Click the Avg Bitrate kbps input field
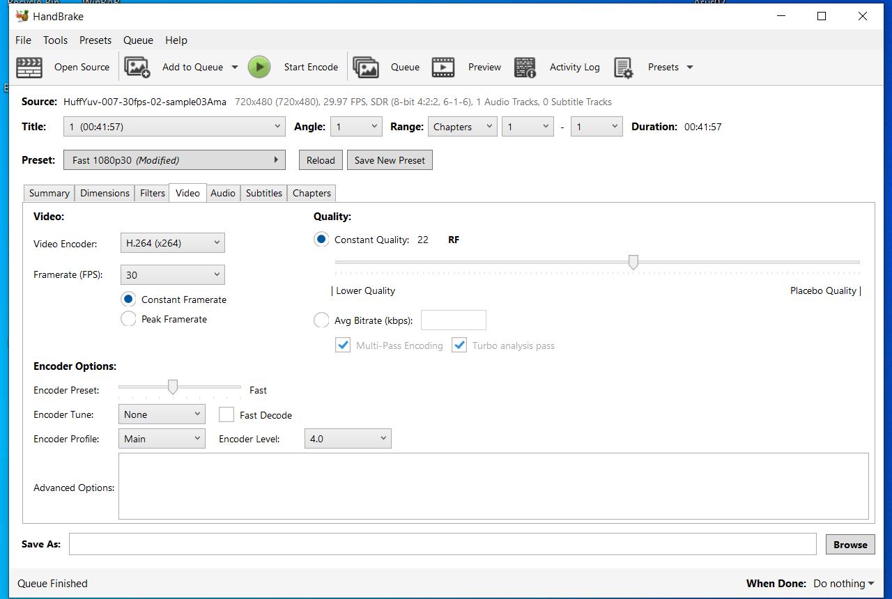 coord(454,320)
